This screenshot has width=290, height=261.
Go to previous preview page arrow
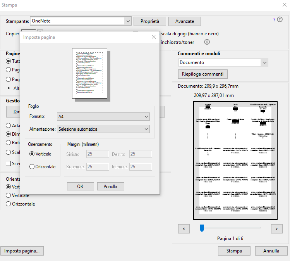click(184, 229)
